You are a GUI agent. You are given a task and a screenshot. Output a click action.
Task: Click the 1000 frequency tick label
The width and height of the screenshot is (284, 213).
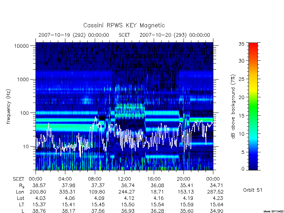tap(23, 80)
